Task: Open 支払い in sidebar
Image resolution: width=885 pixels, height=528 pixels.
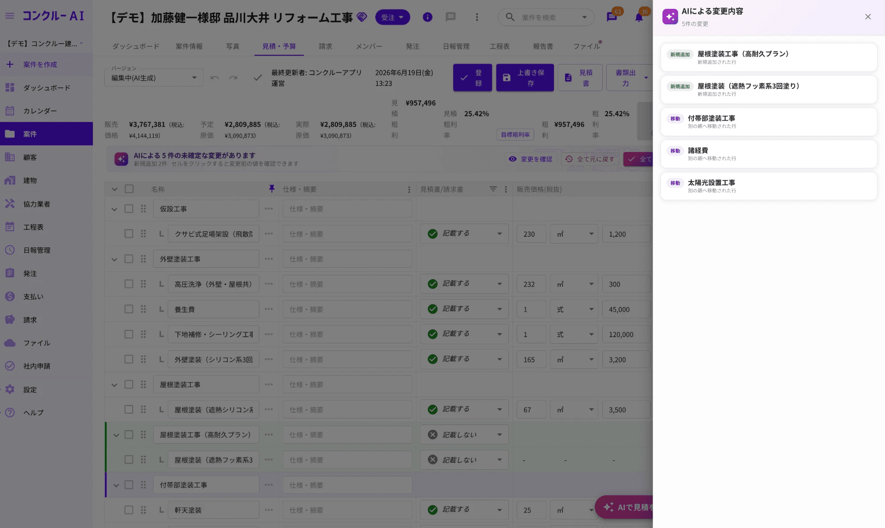Action: (x=46, y=296)
